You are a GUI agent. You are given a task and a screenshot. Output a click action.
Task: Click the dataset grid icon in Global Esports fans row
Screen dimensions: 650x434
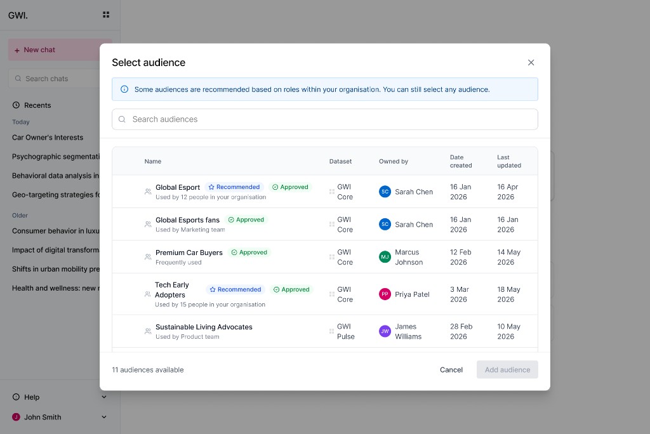click(331, 224)
